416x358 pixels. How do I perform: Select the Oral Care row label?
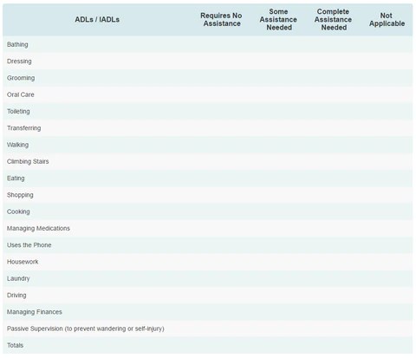21,94
